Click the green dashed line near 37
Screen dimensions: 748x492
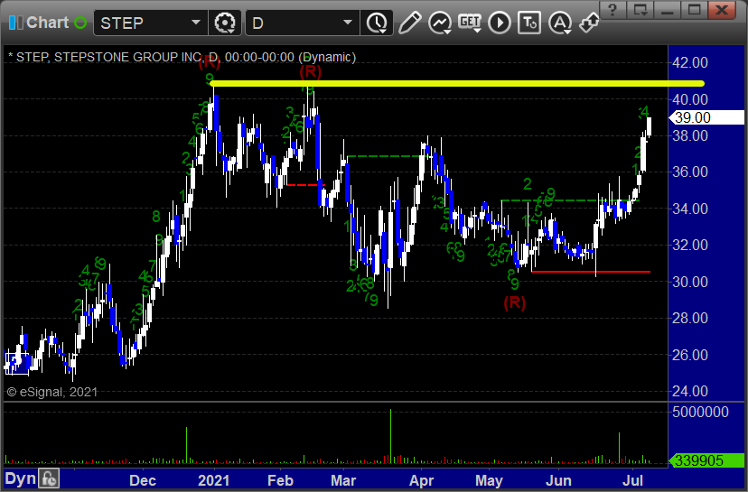point(388,156)
